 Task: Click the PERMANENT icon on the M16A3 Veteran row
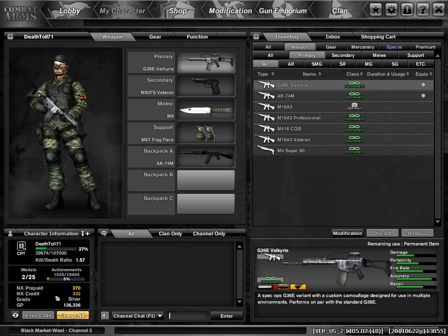354,140
